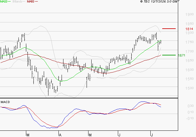Select the first J month marker
The height and width of the screenshot is (137, 196).
point(119,135)
